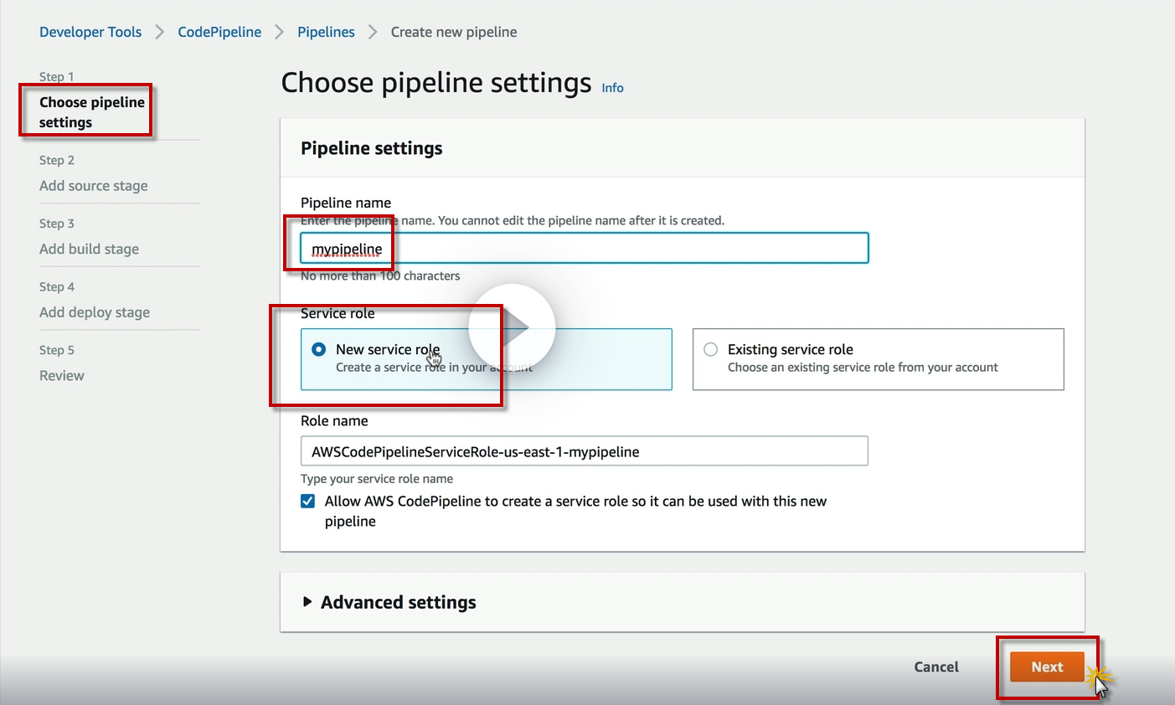Image resolution: width=1175 pixels, height=705 pixels.
Task: Go to the CodePipeline breadcrumb link
Action: [x=219, y=32]
